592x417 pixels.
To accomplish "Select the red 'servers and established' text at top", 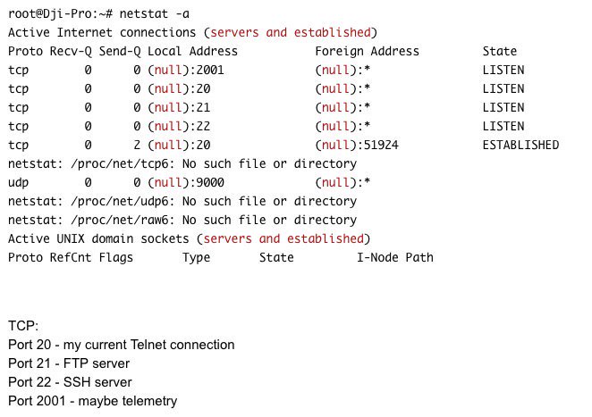I will pos(291,32).
